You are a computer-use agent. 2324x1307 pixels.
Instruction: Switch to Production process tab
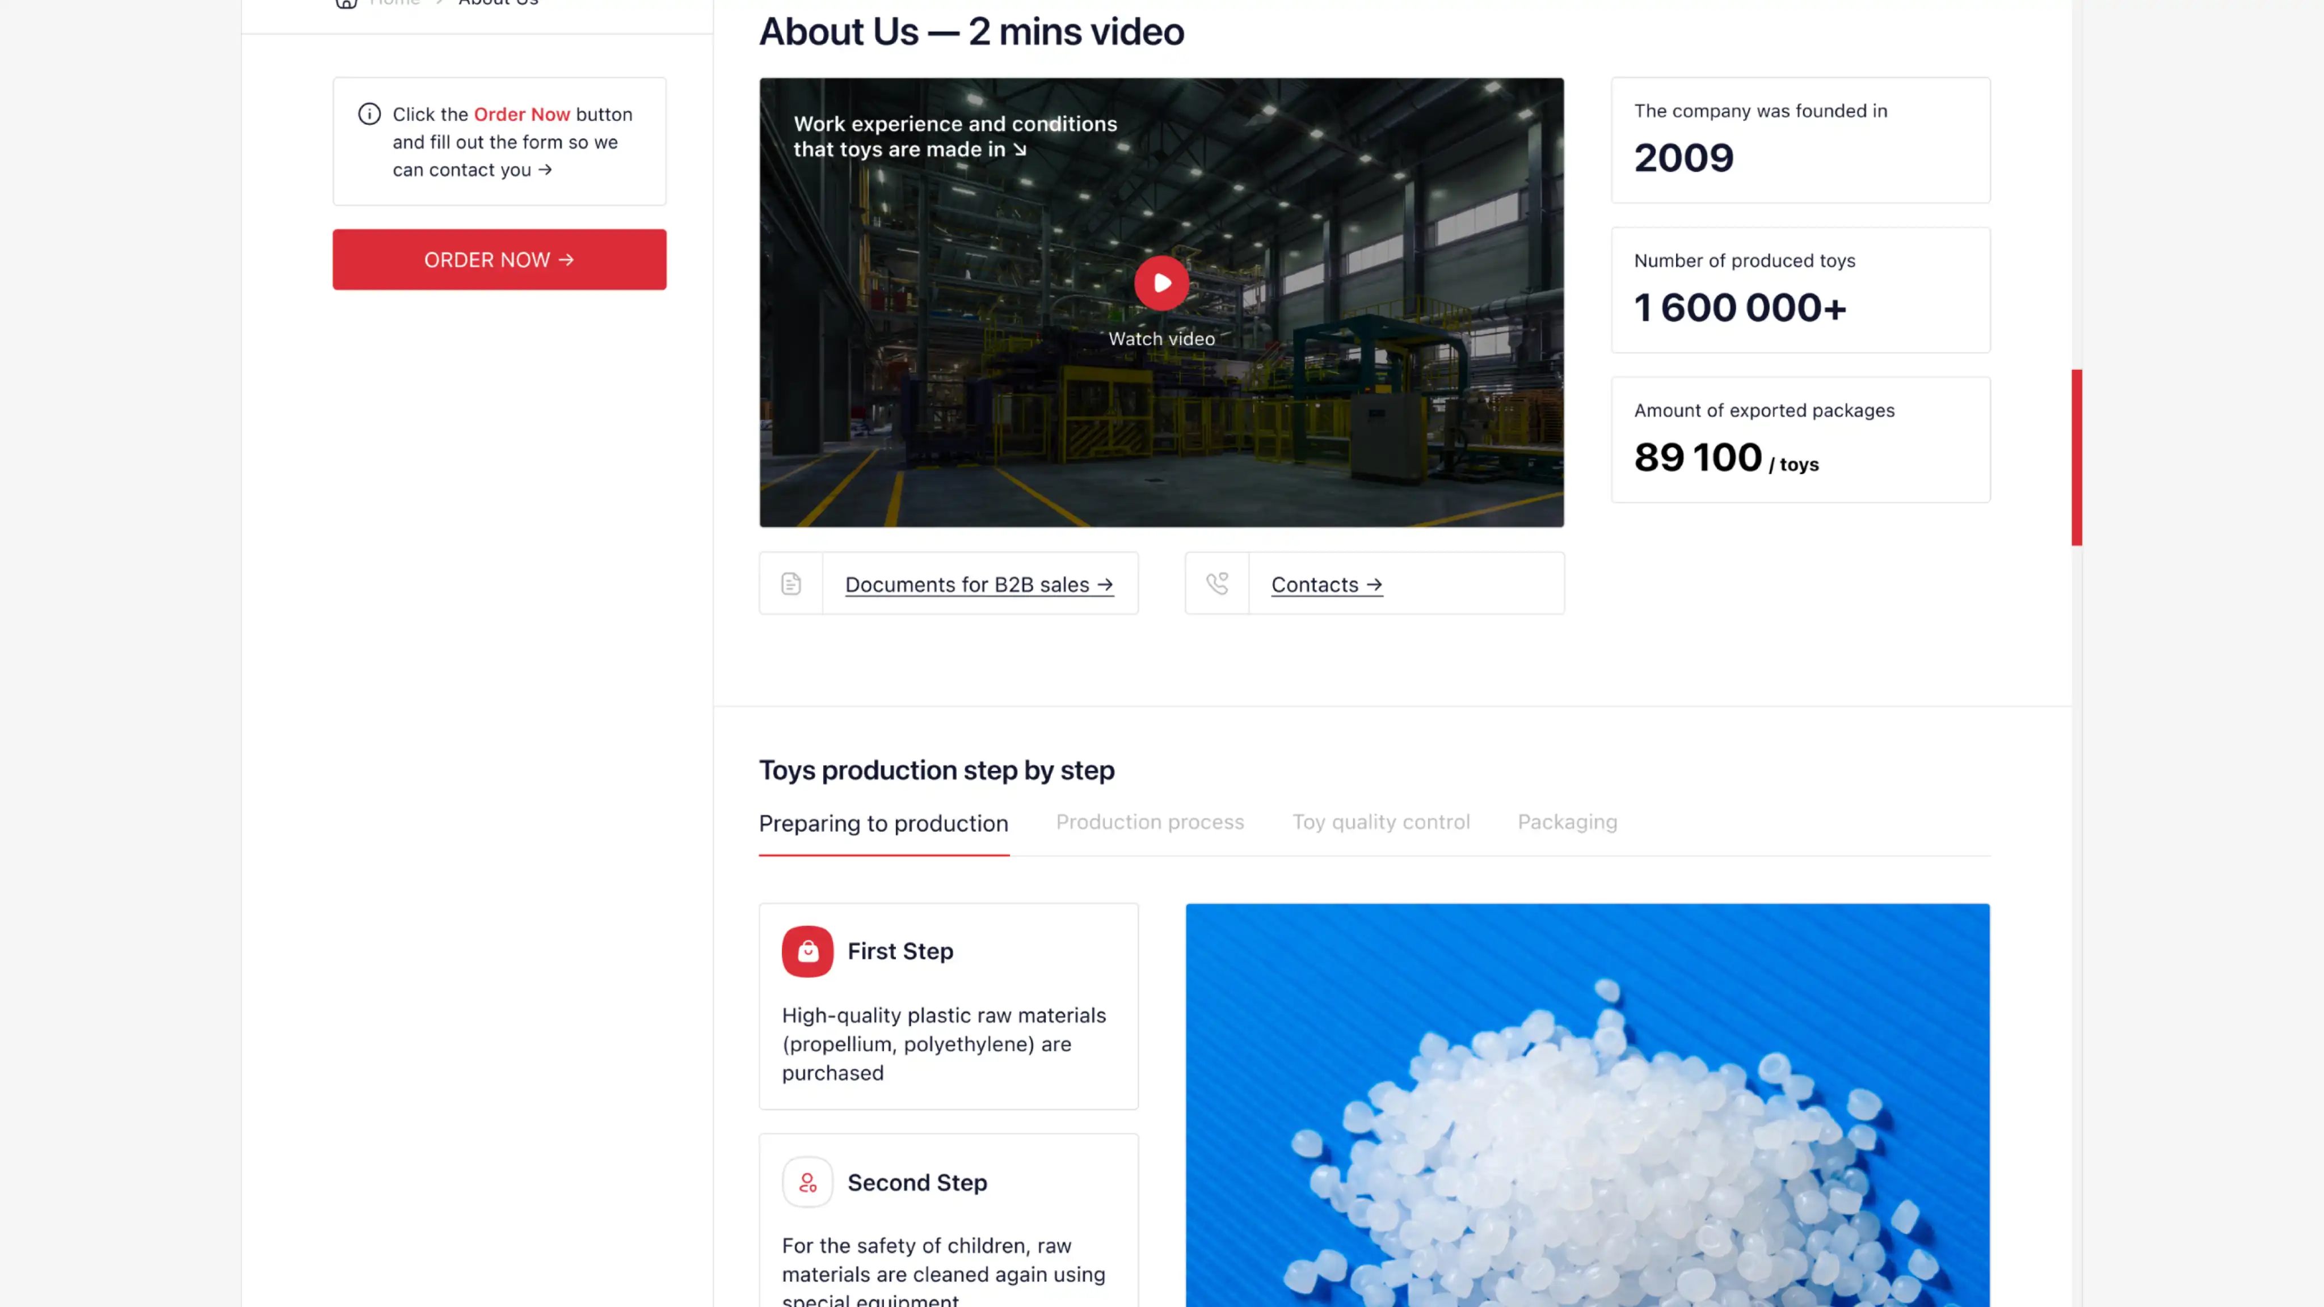click(x=1150, y=822)
